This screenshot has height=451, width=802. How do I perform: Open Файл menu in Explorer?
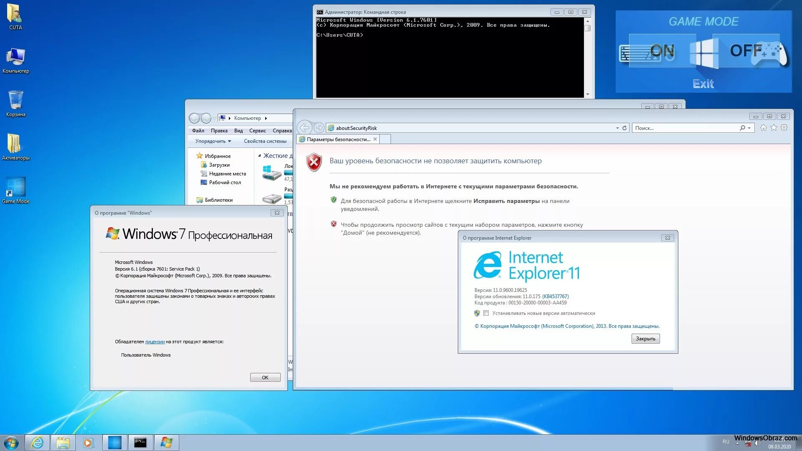(x=198, y=131)
